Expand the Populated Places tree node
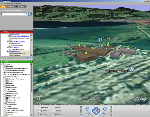This screenshot has height=117, width=150. (3, 77)
